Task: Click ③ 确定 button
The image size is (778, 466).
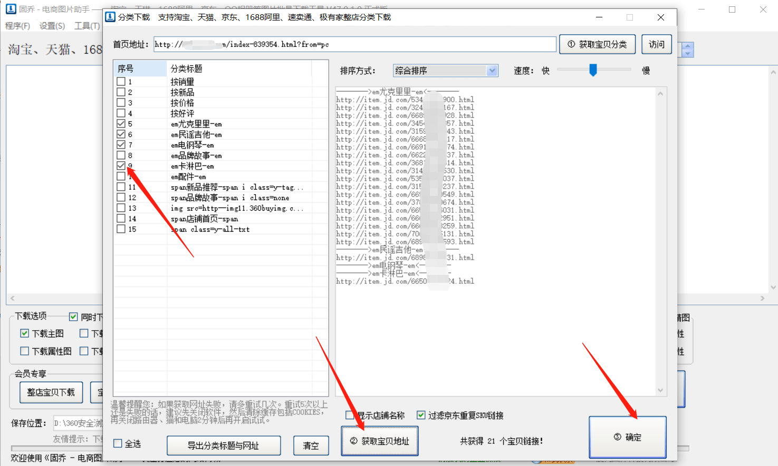Action: click(x=628, y=437)
